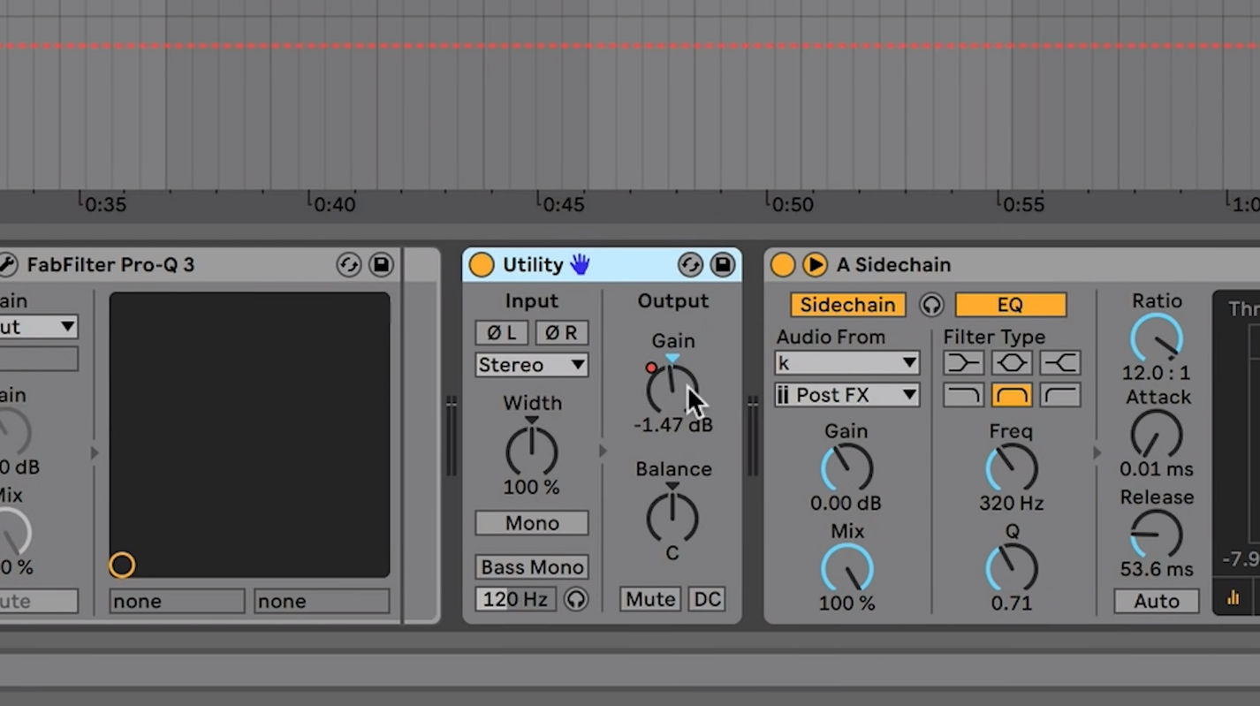The image size is (1260, 706).
Task: Open the Post FX tap point dropdown
Action: click(x=847, y=395)
